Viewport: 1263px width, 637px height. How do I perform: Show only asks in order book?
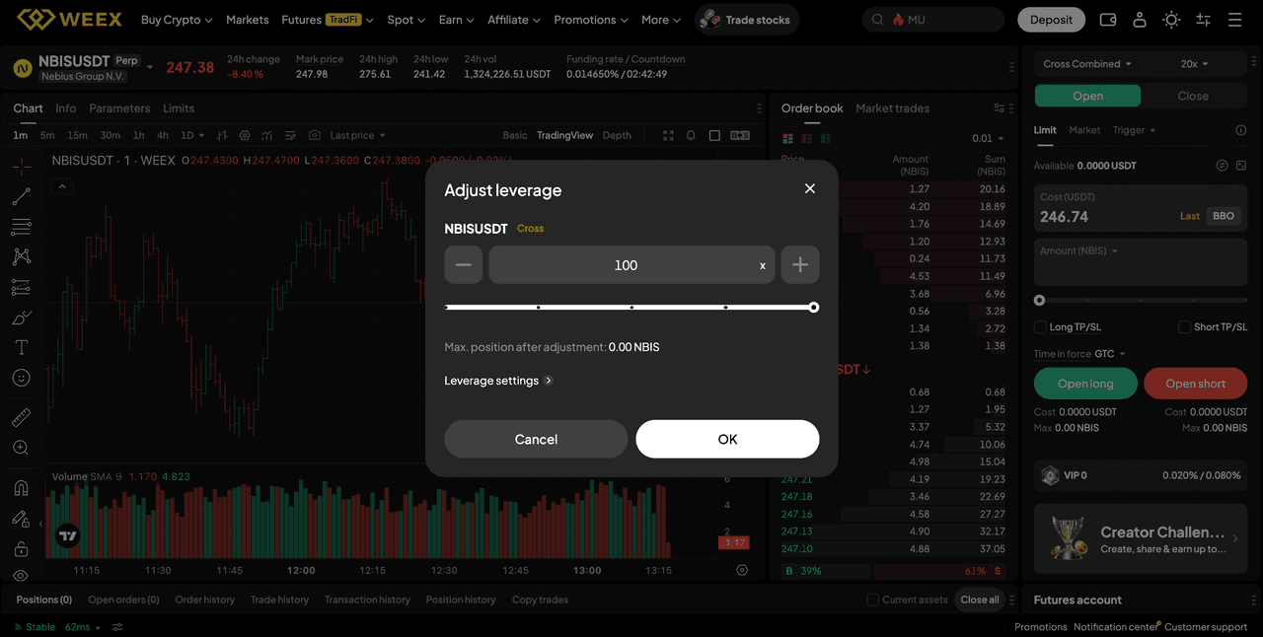click(807, 138)
